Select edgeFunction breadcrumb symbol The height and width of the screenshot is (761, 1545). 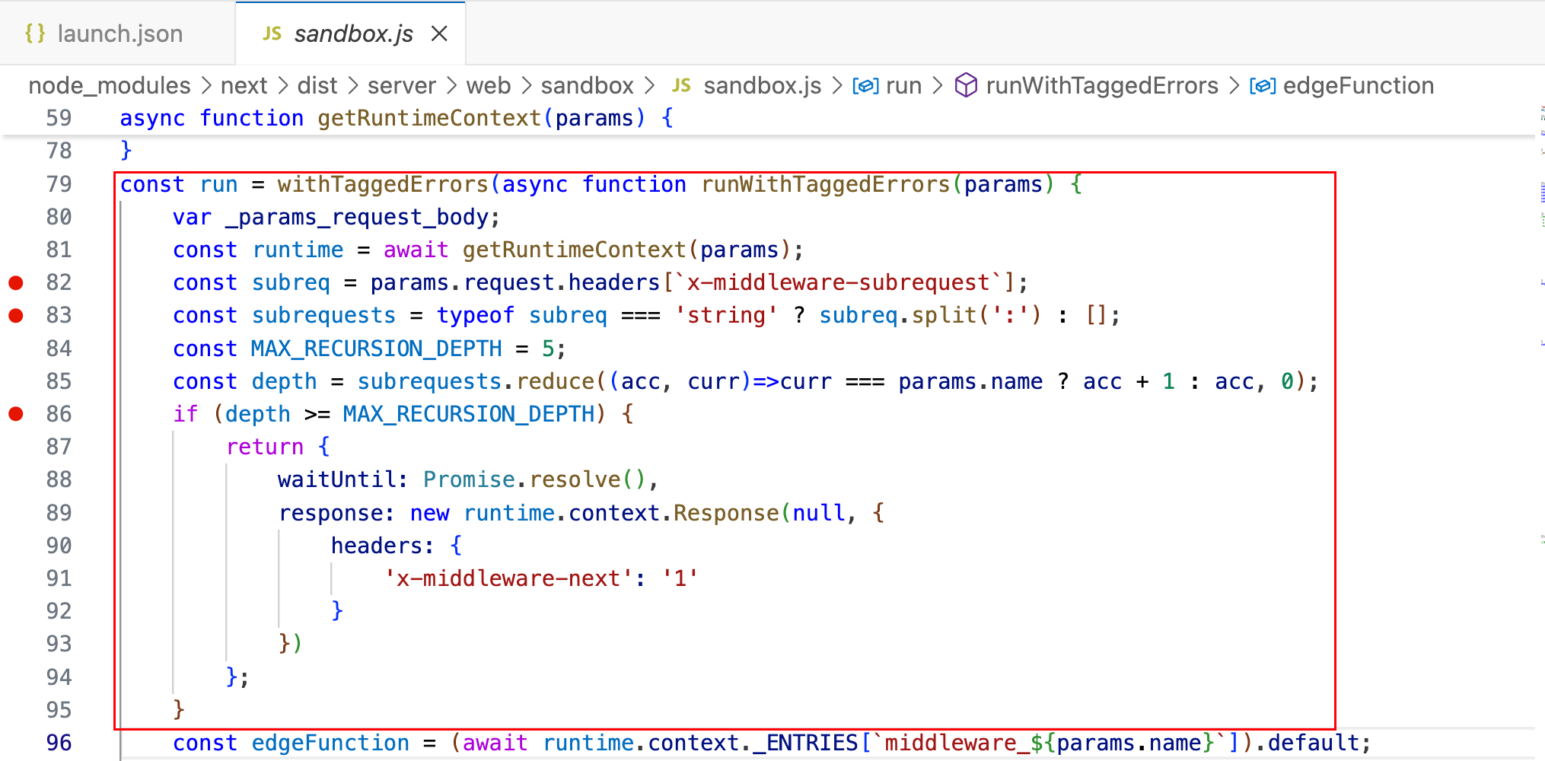[x=1358, y=85]
